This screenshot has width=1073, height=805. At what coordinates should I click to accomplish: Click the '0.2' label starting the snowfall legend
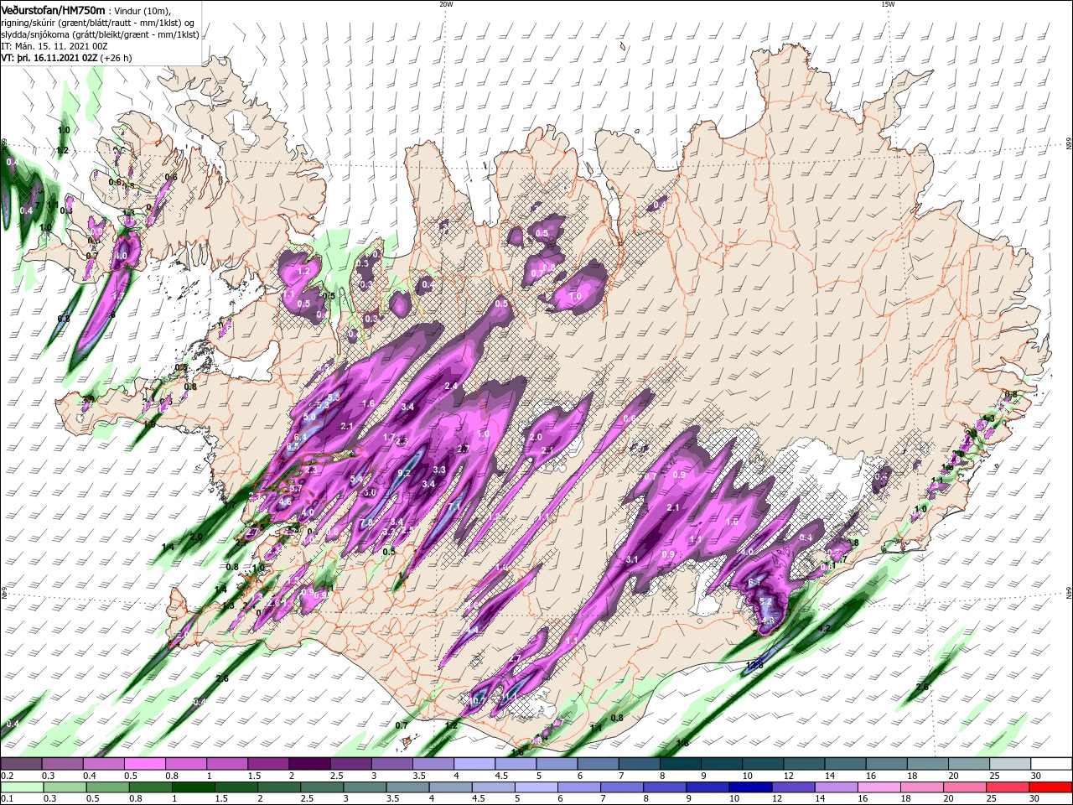tap(8, 776)
